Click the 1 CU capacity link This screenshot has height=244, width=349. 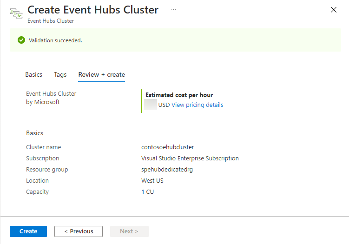click(x=147, y=192)
